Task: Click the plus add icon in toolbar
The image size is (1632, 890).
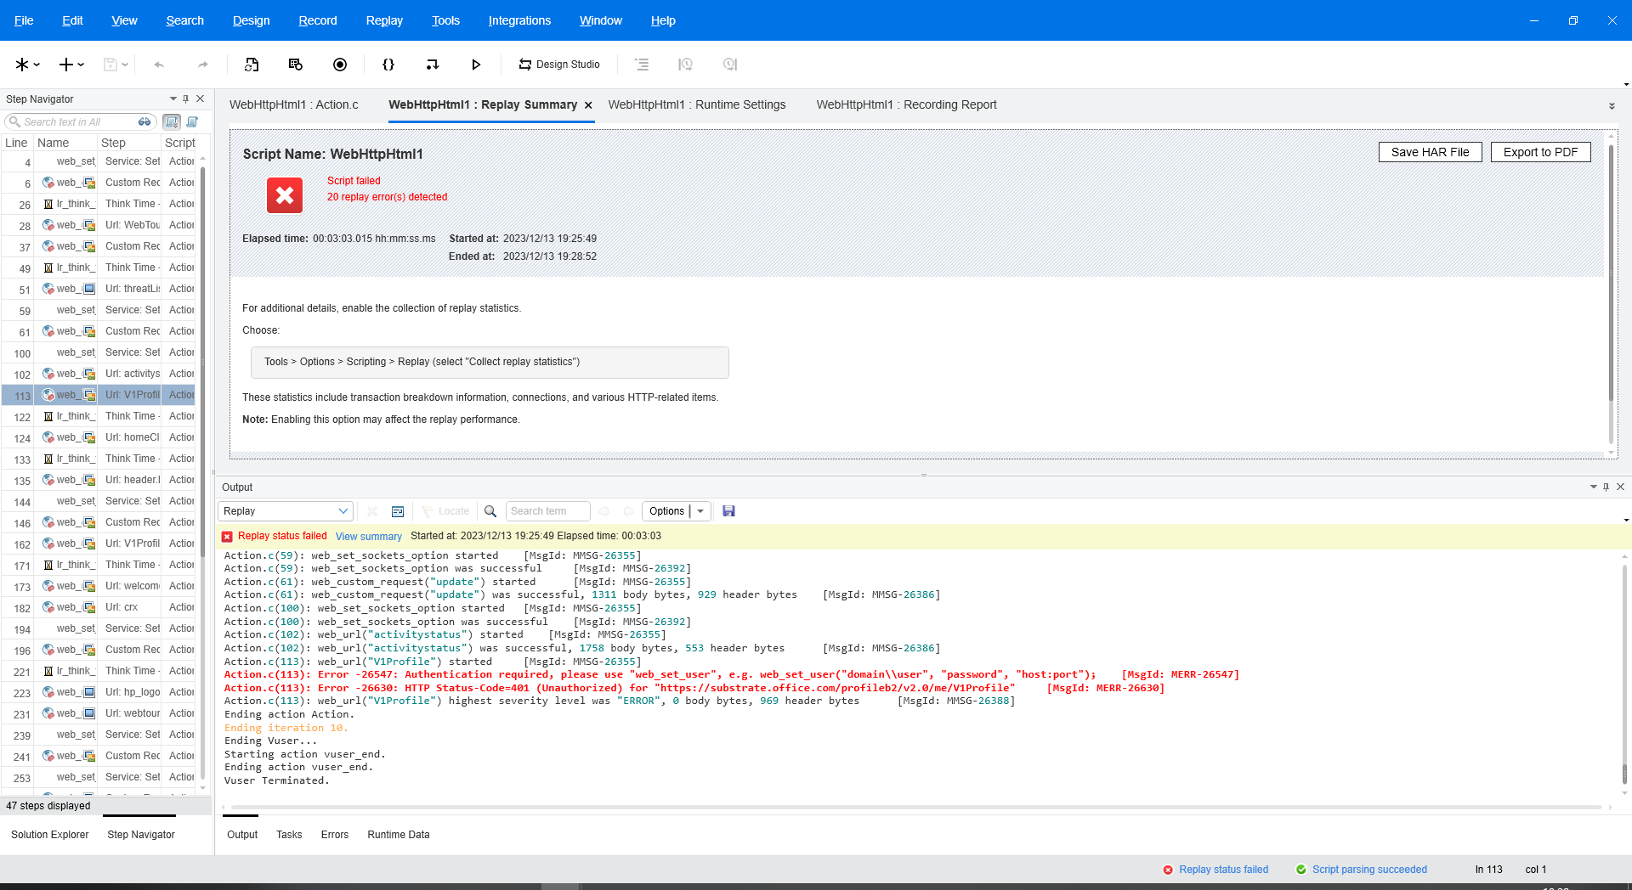Action: (x=65, y=65)
